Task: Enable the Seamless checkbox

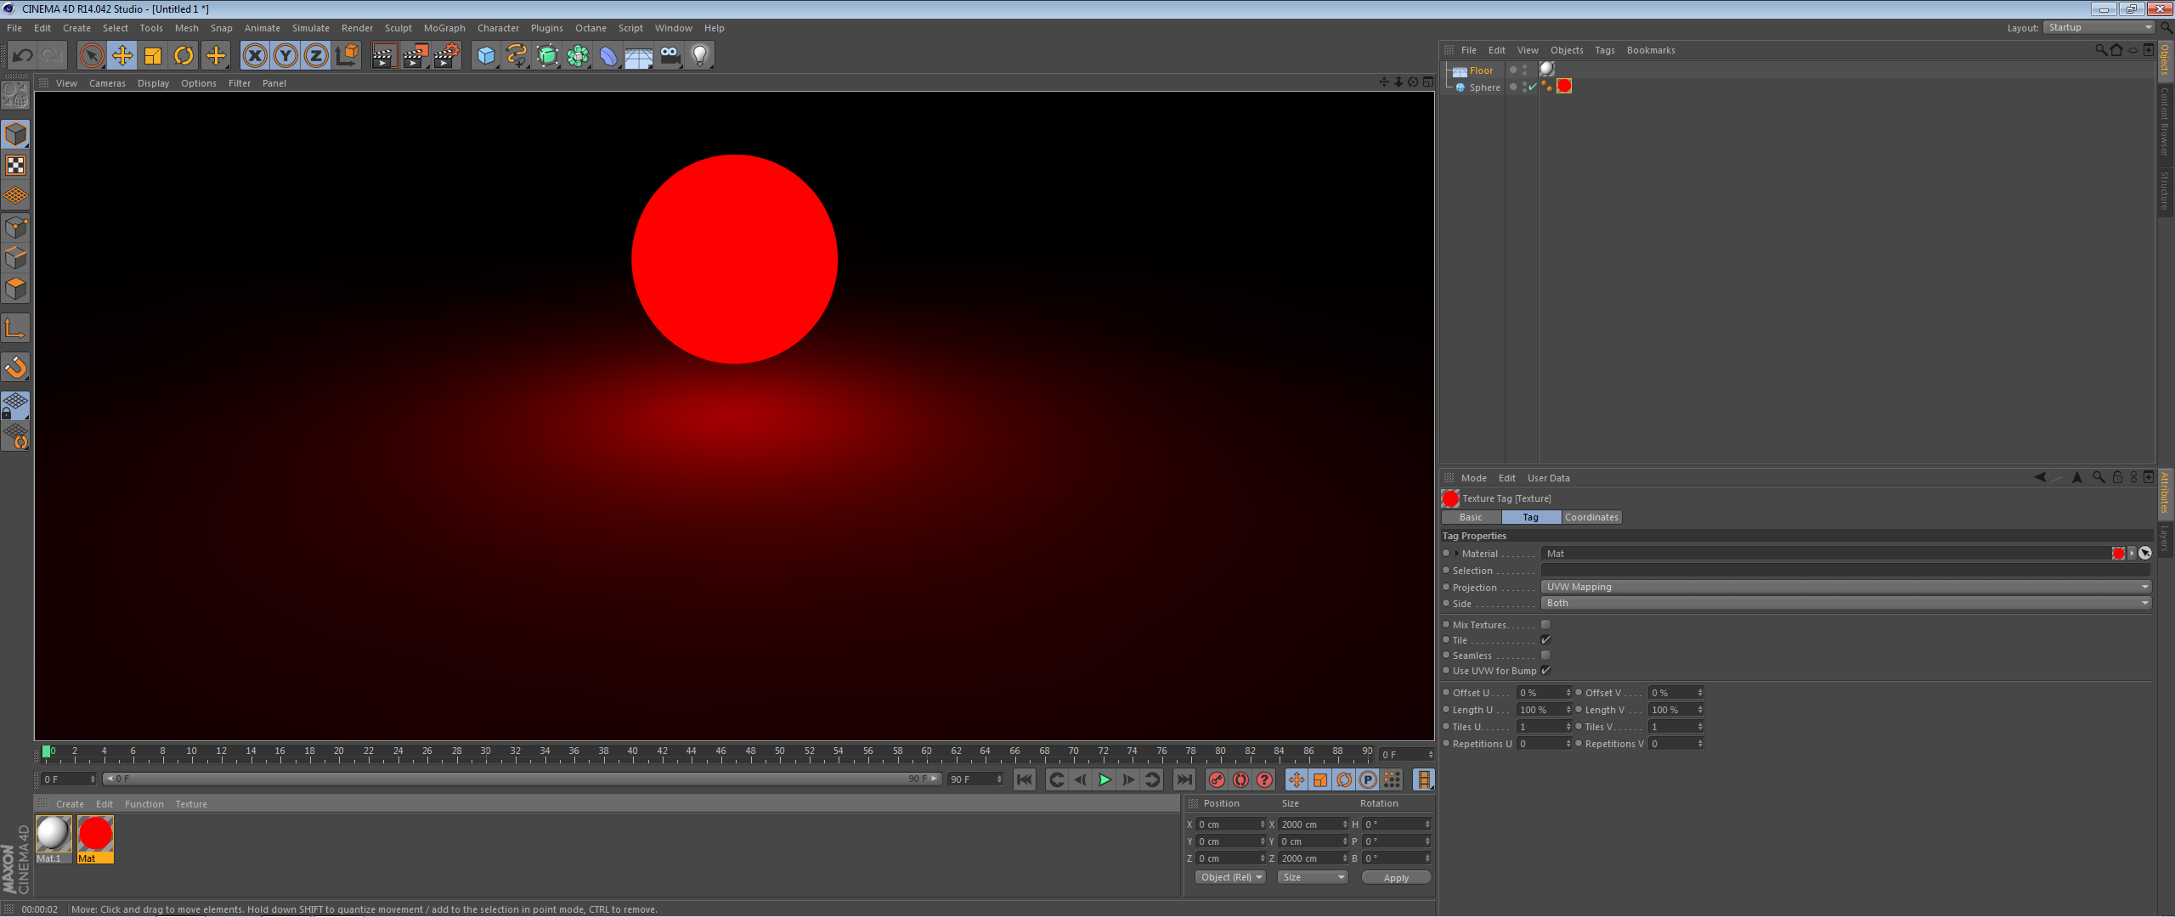Action: (x=1545, y=655)
